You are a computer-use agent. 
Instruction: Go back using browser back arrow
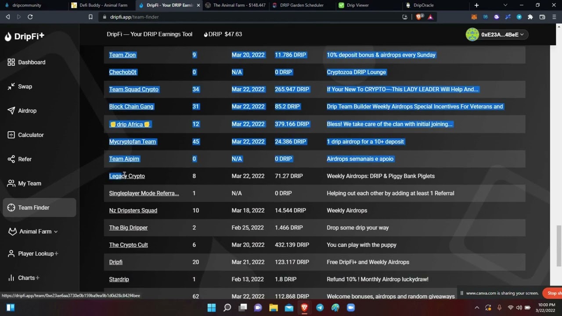(8, 17)
